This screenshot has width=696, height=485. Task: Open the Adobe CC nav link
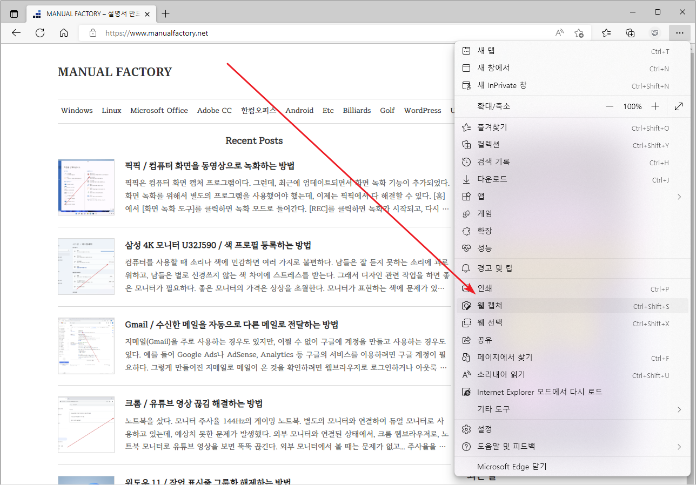[215, 110]
